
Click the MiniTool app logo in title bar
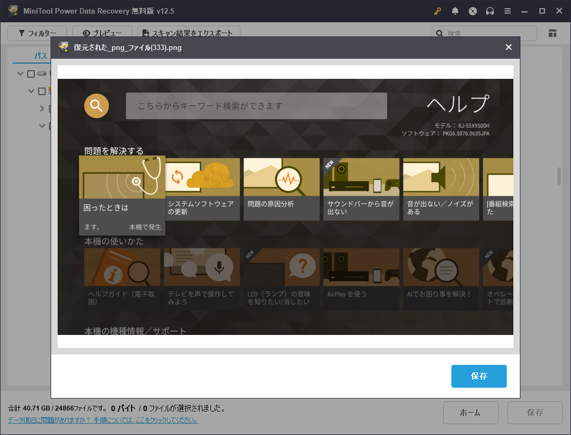pos(13,10)
